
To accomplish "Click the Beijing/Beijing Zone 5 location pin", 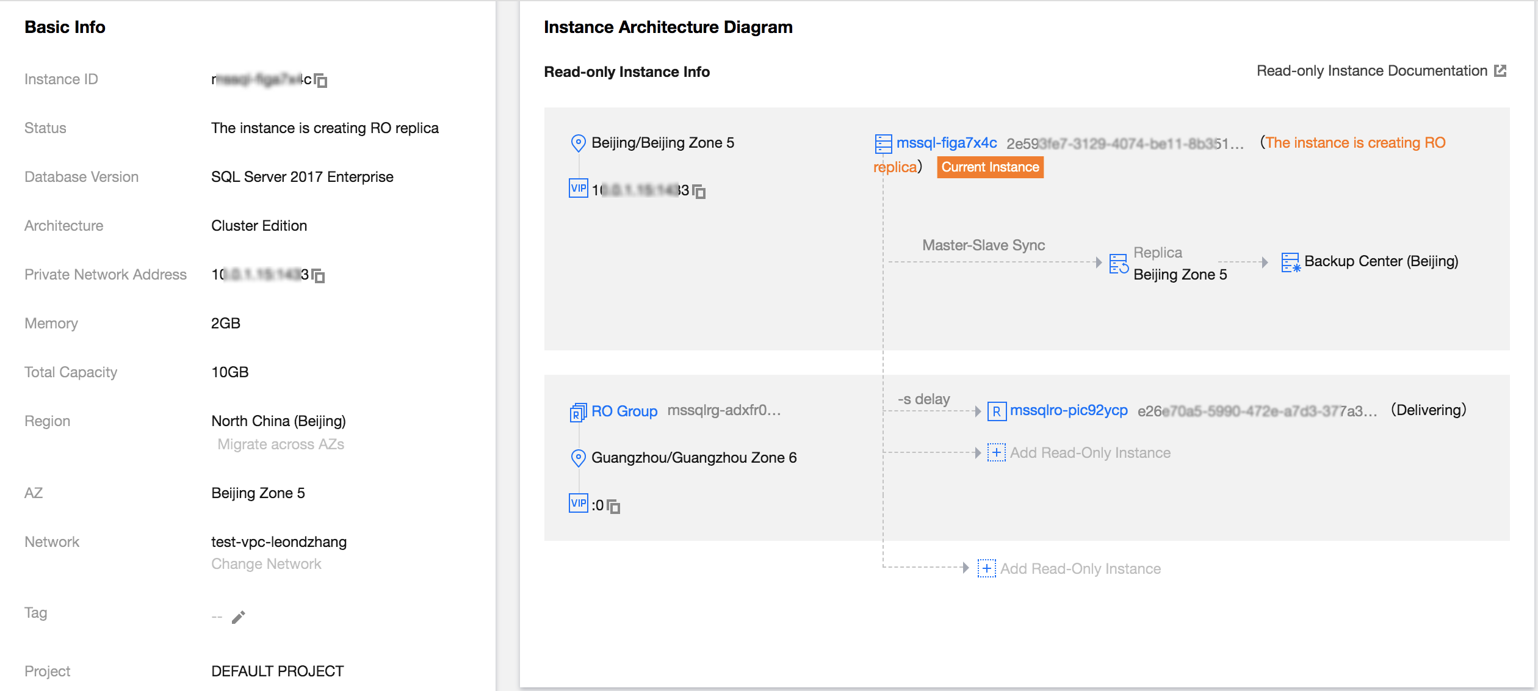I will [577, 143].
